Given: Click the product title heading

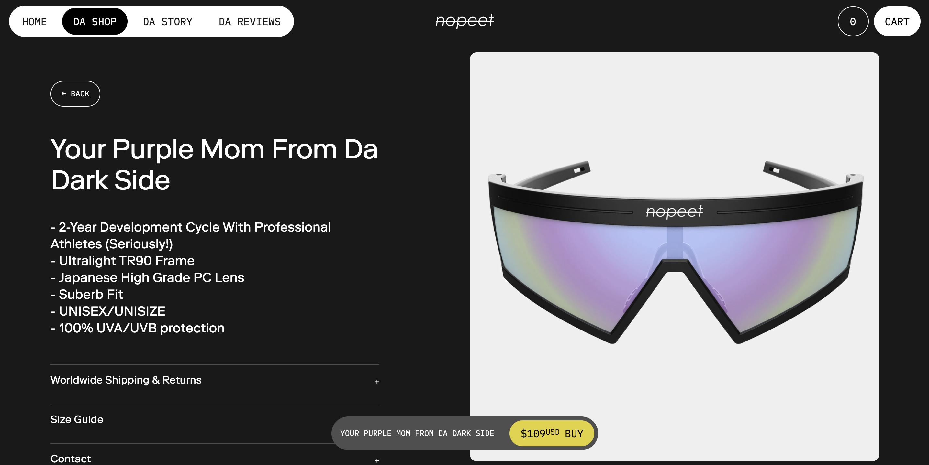Looking at the screenshot, I should [214, 164].
